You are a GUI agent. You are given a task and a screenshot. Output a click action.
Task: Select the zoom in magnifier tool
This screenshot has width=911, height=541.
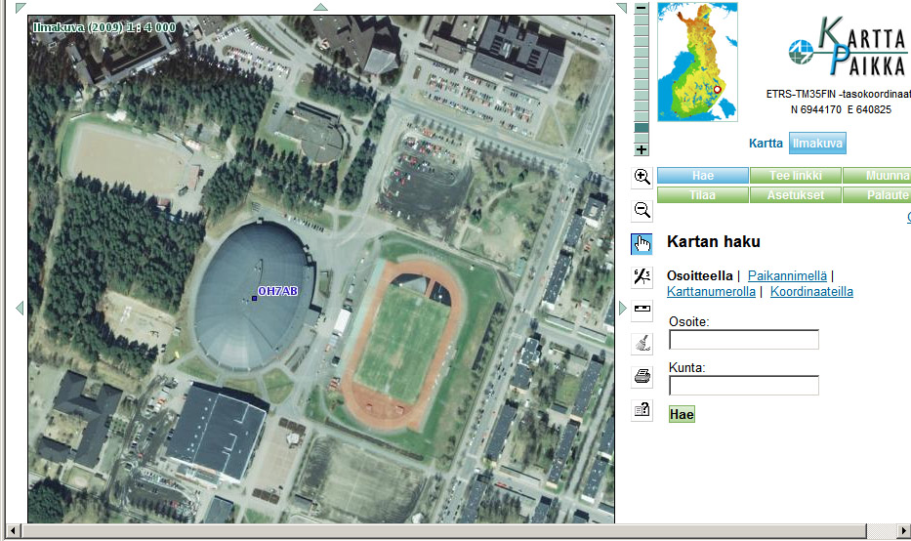point(642,177)
